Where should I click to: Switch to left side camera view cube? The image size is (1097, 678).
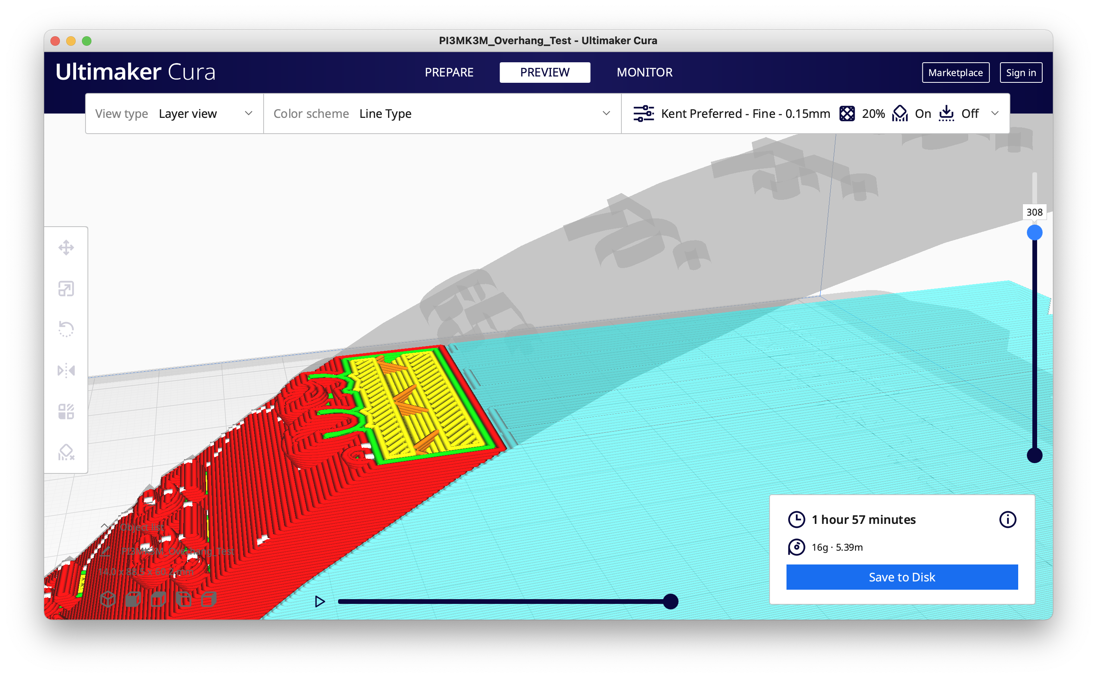[183, 599]
